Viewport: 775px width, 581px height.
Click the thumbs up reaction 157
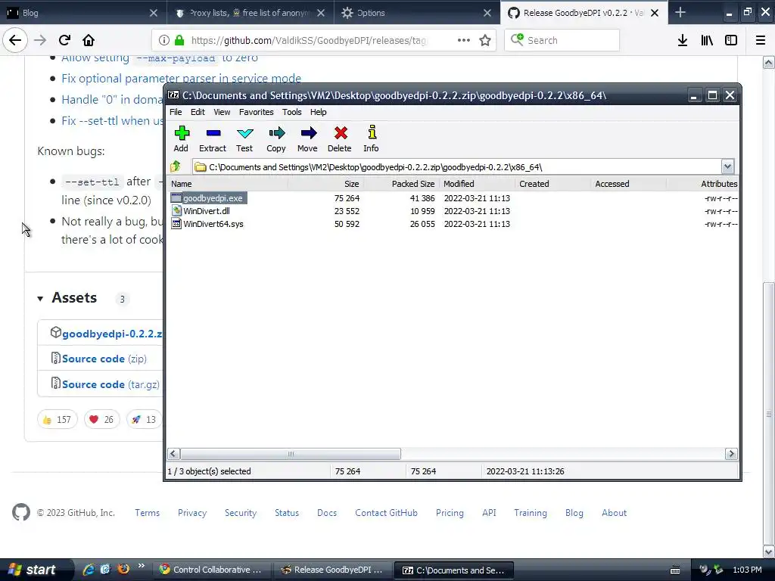point(58,419)
